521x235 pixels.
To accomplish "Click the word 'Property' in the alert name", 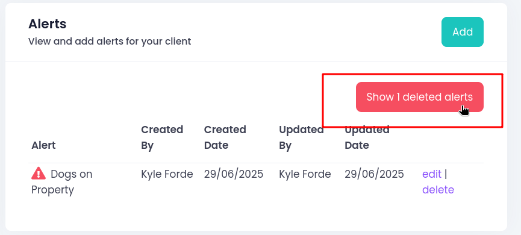I will point(52,190).
